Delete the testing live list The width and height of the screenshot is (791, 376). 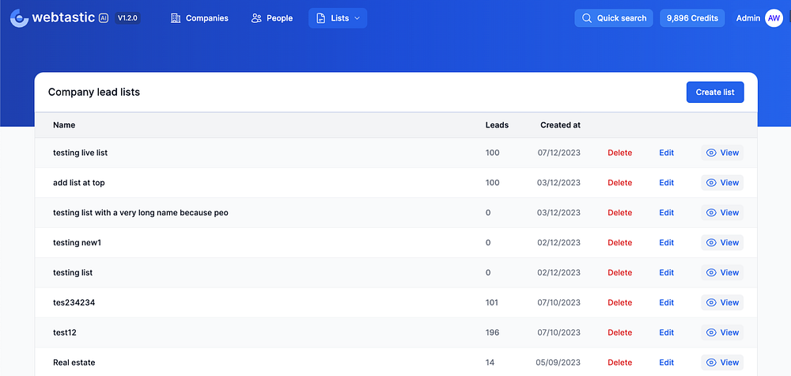(619, 153)
